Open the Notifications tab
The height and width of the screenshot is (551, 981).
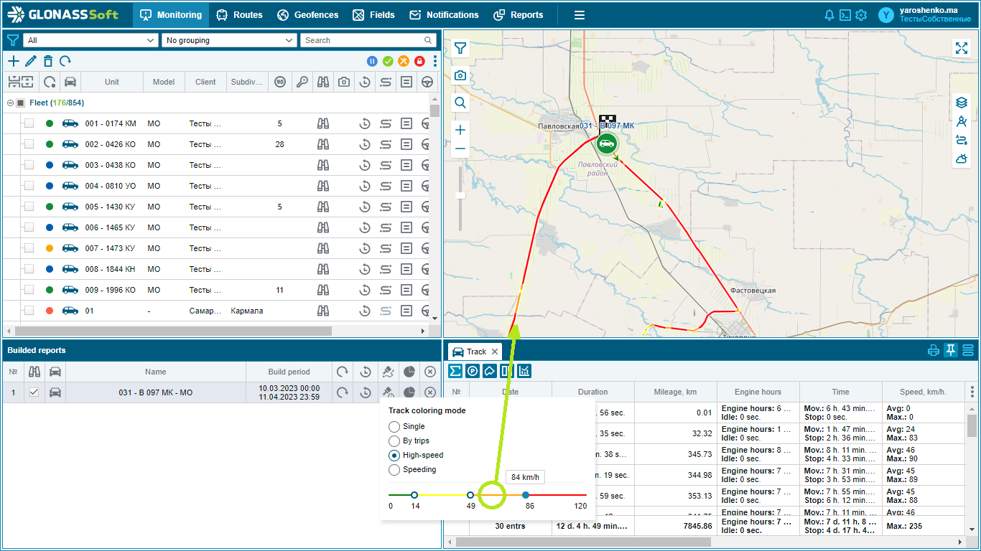tap(444, 15)
